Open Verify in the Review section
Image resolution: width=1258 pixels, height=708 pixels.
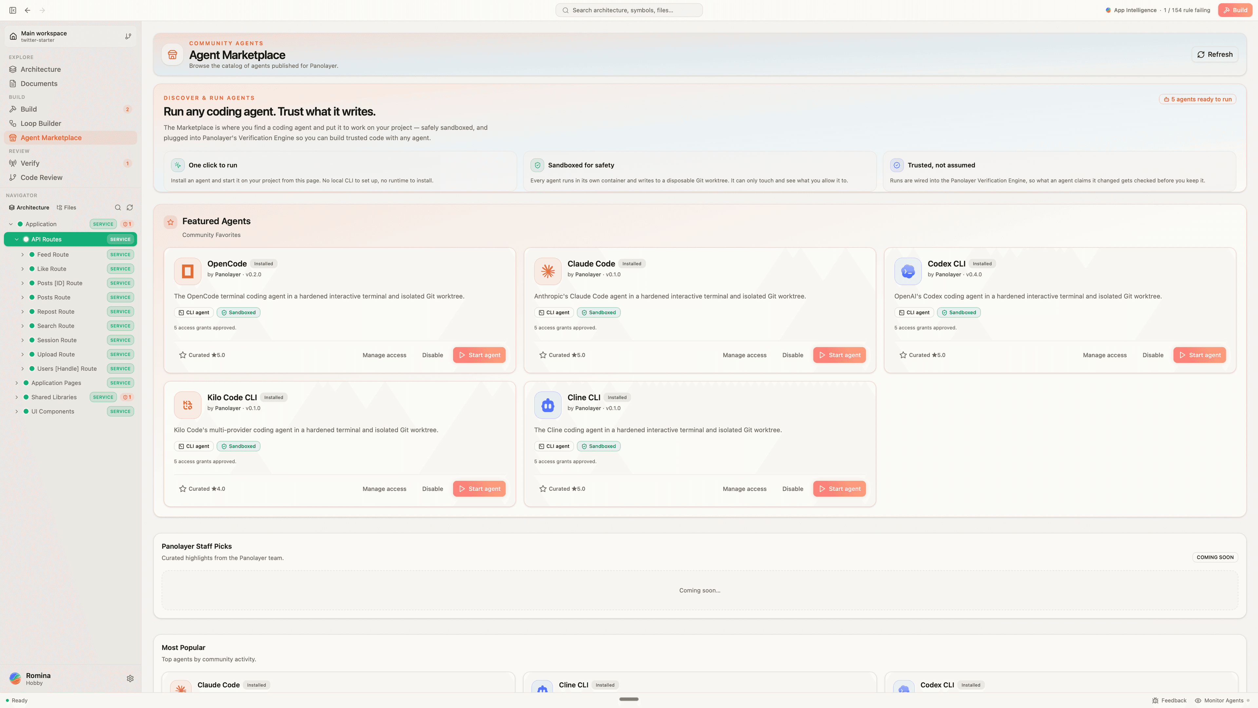tap(70, 163)
